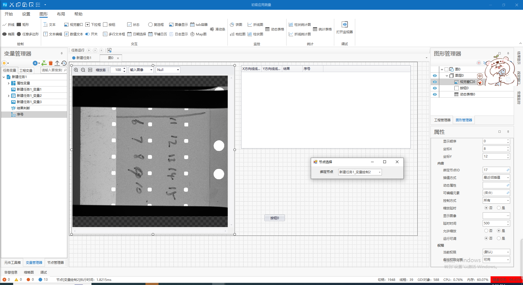Zoom in on the vision window image
This screenshot has width=523, height=285.
click(x=76, y=70)
